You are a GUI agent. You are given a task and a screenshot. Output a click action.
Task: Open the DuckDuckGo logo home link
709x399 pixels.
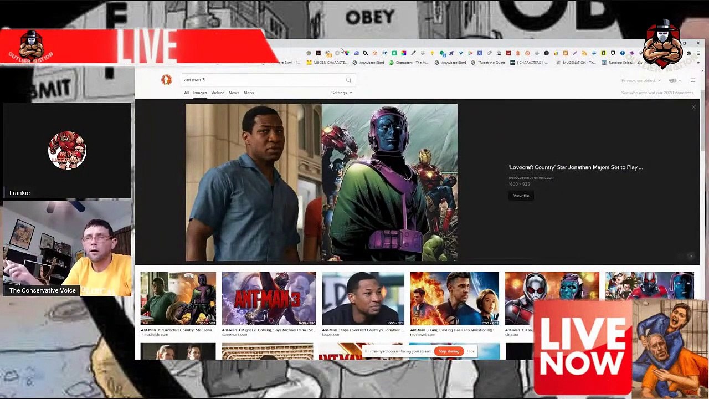(166, 80)
